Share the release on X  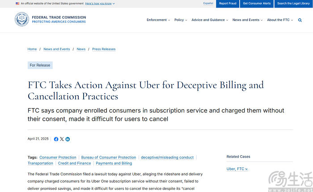click(62, 139)
